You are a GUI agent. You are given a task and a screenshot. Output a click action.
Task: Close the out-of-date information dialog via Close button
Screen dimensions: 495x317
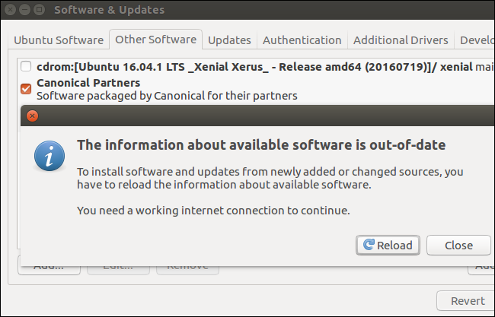pos(458,245)
